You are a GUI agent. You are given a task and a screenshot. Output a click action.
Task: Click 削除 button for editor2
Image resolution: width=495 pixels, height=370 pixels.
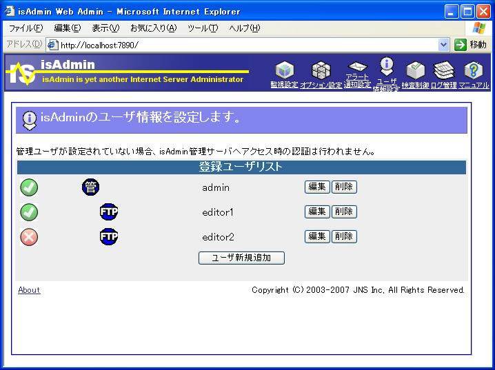[x=344, y=236]
